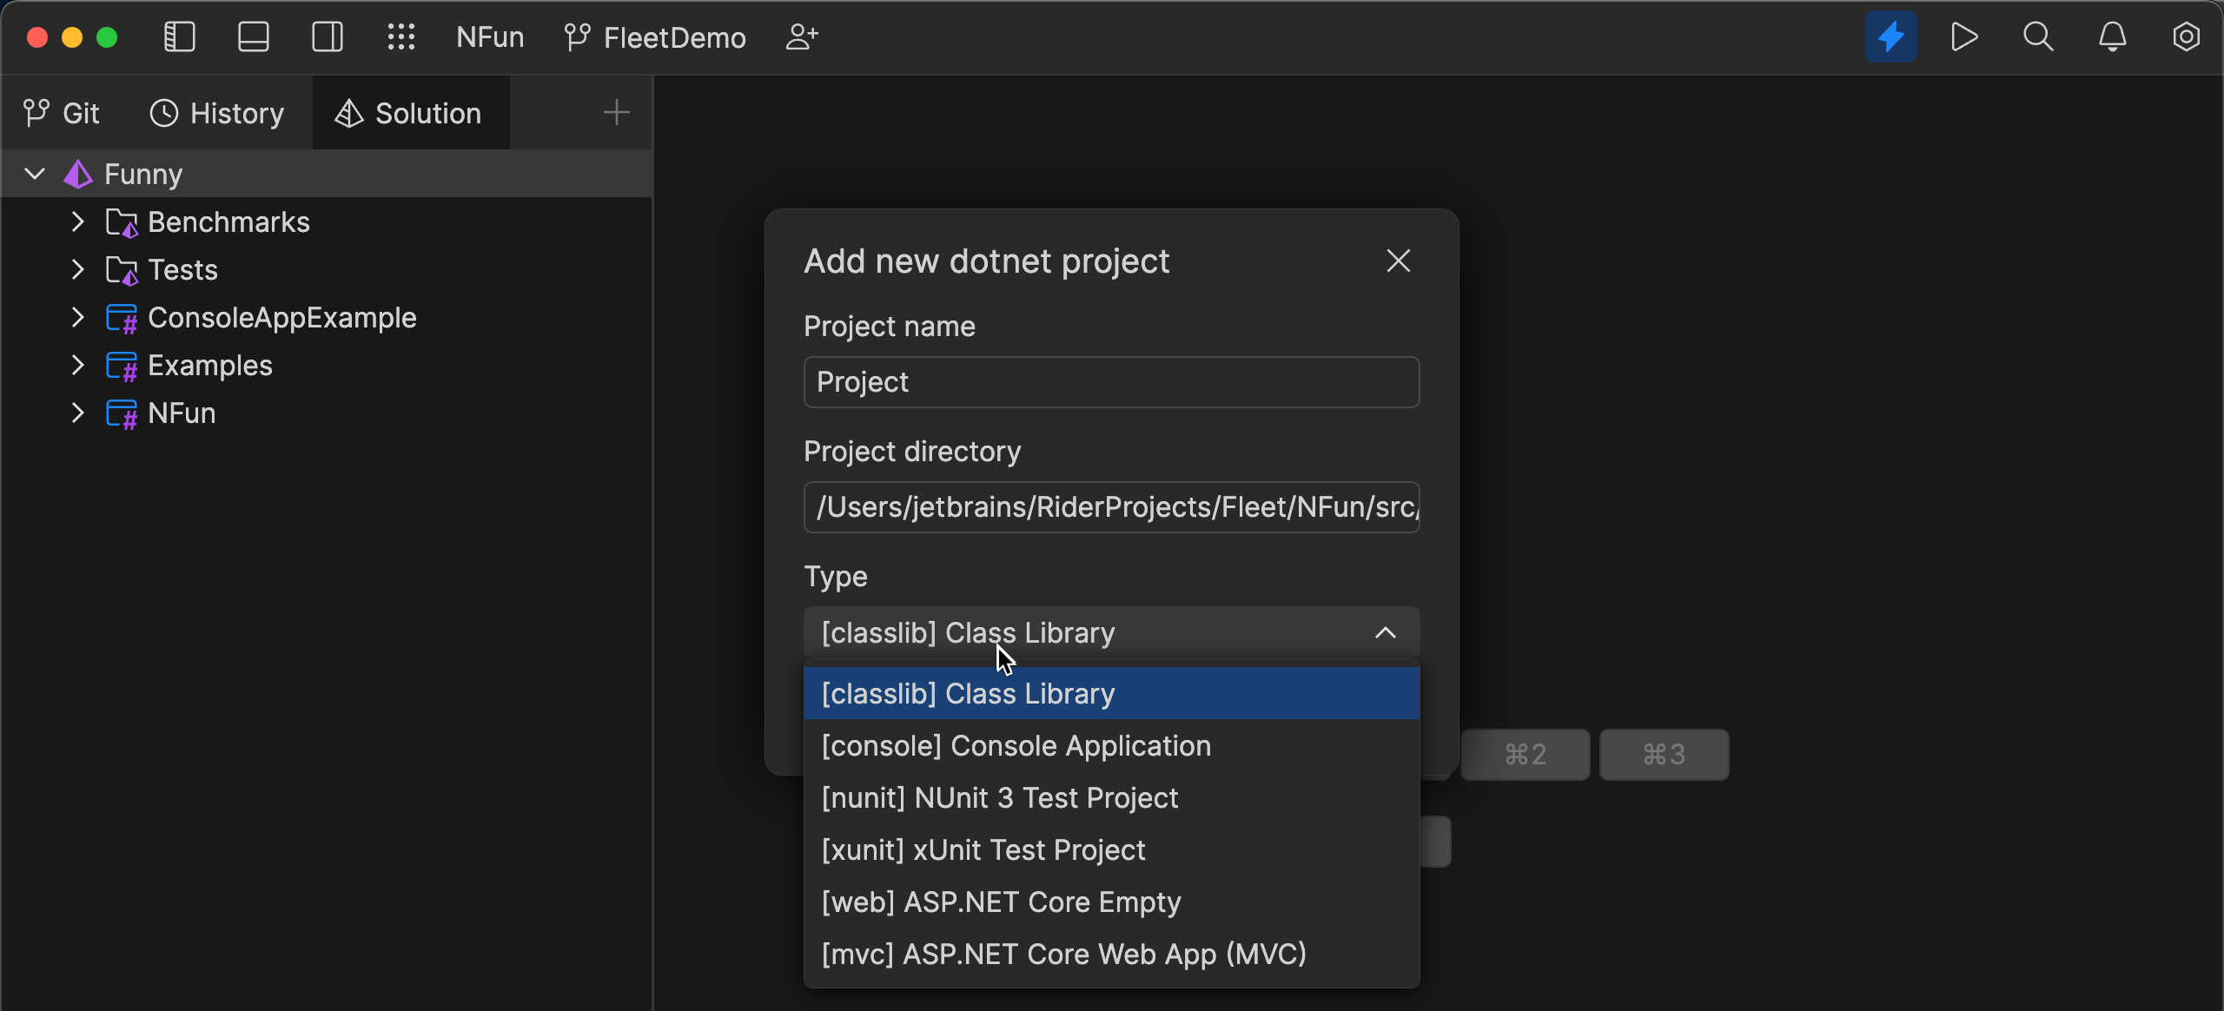This screenshot has width=2224, height=1011.
Task: Click the Funny solution icon
Action: point(78,174)
